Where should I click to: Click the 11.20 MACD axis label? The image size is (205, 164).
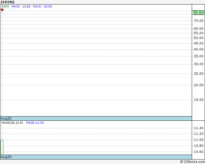pyautogui.click(x=199, y=134)
